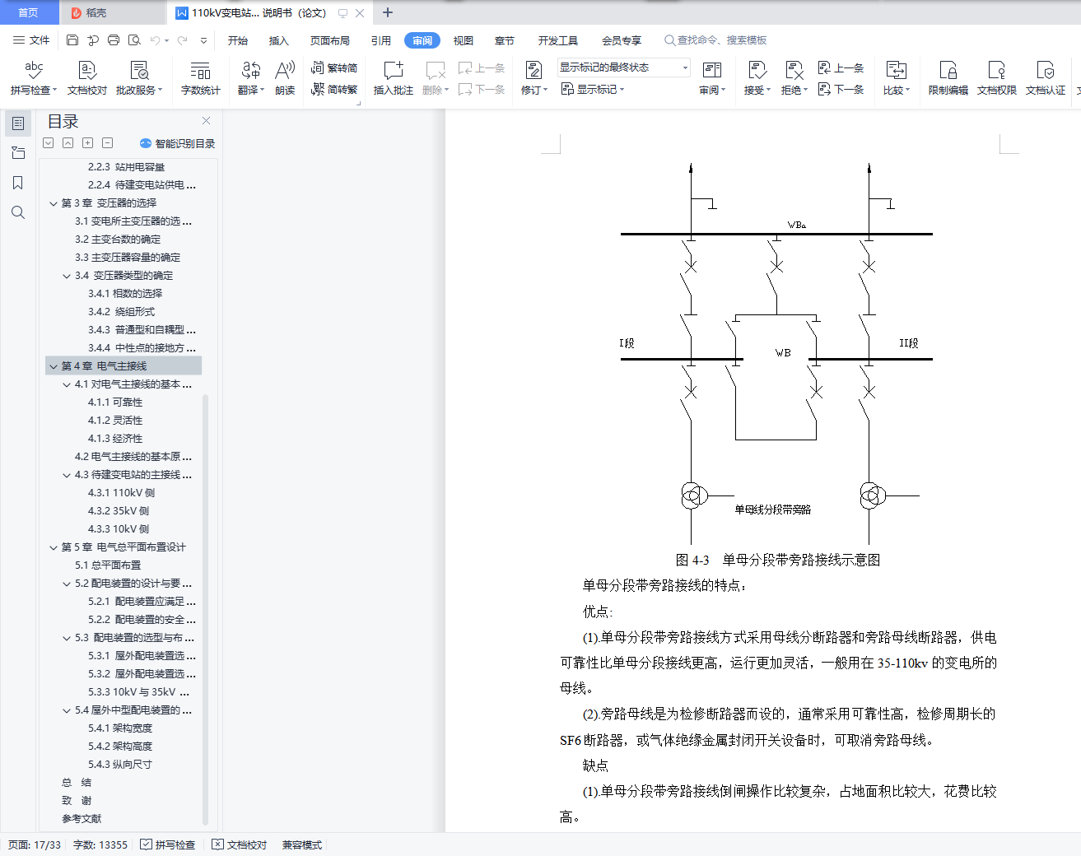Open the 显示标记的最终状态 dropdown
Viewport: 1081px width, 856px height.
624,67
